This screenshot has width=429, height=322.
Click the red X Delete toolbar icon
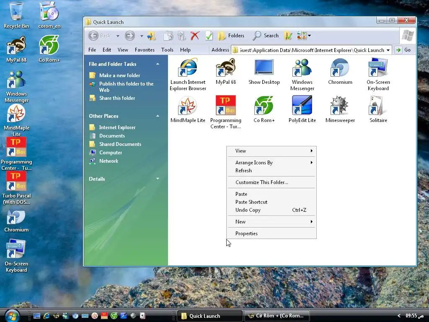click(x=195, y=36)
